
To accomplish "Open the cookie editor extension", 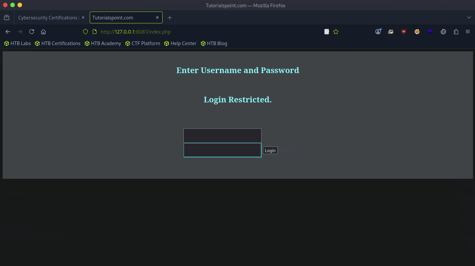I will [443, 32].
